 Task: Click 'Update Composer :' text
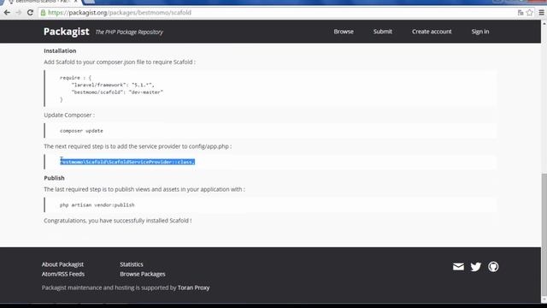(x=69, y=115)
